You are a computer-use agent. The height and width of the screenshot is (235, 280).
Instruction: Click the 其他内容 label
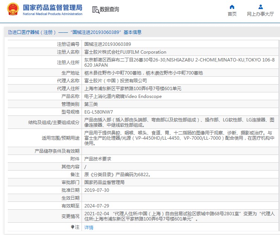click(x=70, y=167)
